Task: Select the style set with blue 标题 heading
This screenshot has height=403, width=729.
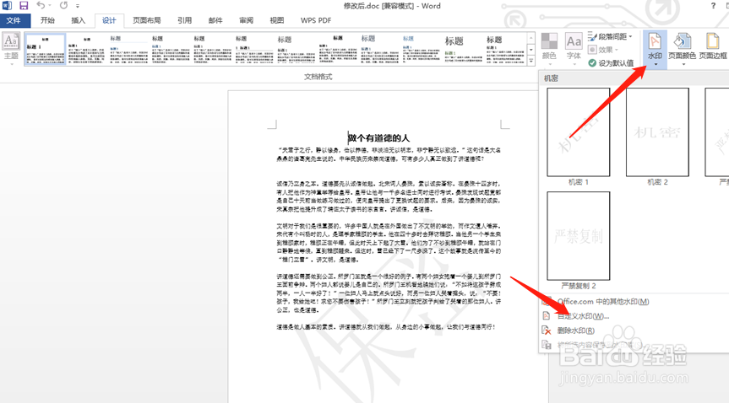Action: point(421,49)
